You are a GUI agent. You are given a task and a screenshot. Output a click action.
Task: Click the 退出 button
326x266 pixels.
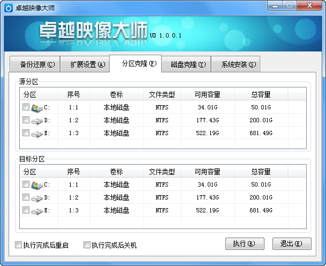[292, 243]
